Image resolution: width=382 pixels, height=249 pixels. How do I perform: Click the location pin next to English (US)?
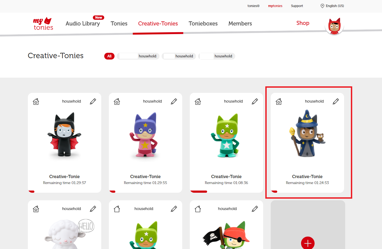pos(322,6)
